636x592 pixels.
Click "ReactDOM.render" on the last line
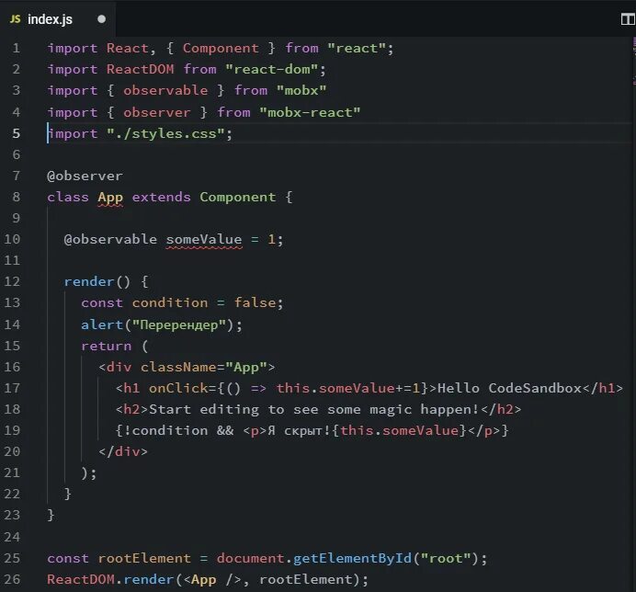pos(110,579)
